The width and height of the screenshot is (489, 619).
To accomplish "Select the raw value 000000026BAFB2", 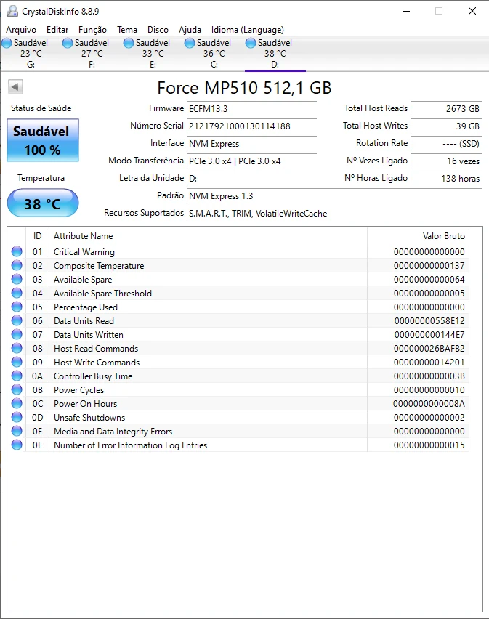I will [x=429, y=349].
